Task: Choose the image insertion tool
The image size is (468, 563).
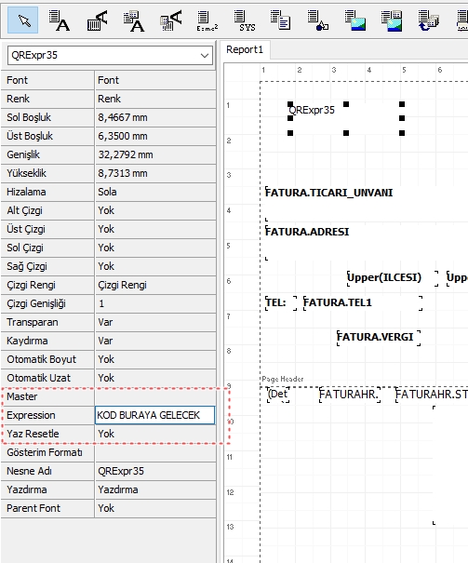Action: 354,20
